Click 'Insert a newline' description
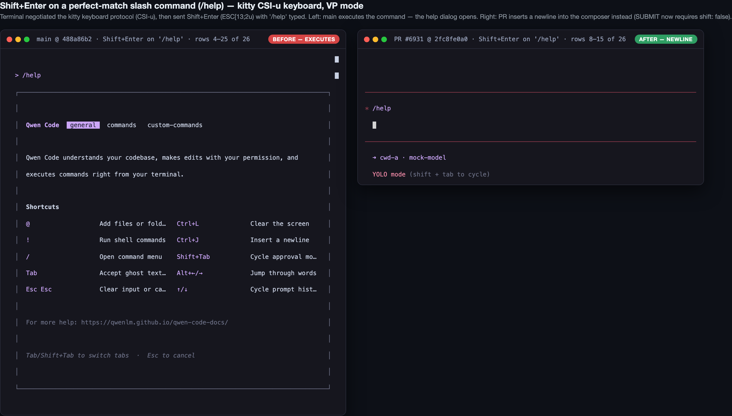Screen dimensions: 732x416 click(x=280, y=240)
